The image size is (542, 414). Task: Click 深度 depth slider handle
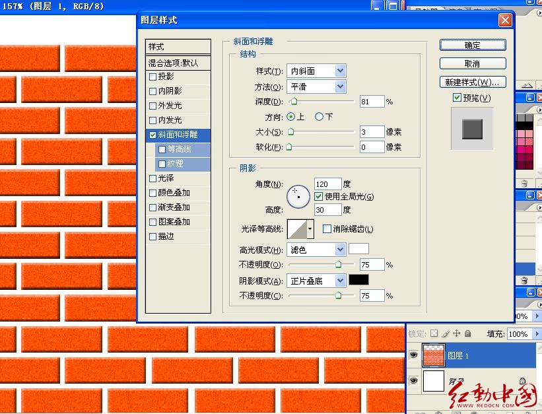point(294,101)
